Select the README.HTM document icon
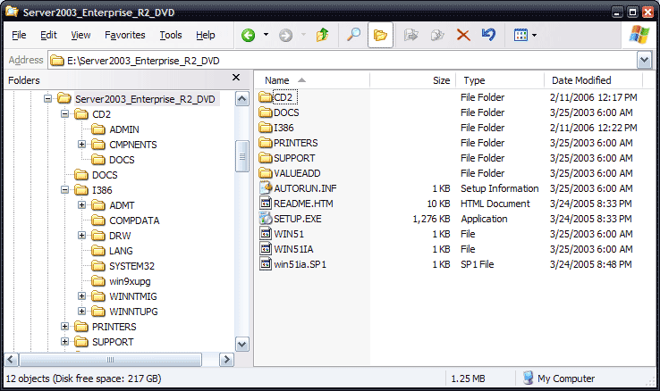 tap(265, 204)
